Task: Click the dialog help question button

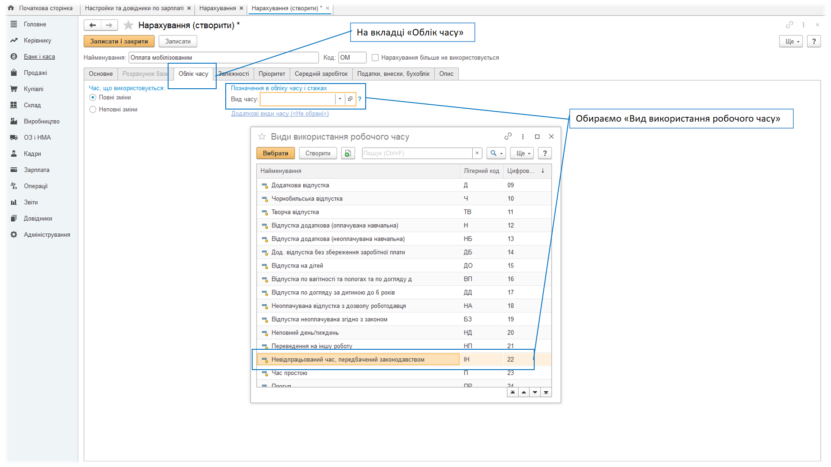Action: (x=545, y=153)
